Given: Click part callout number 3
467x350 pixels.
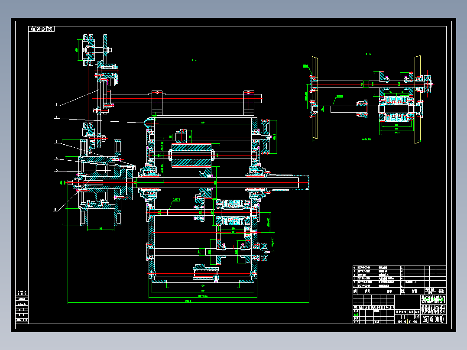Looking at the screenshot, I should click(x=56, y=142).
